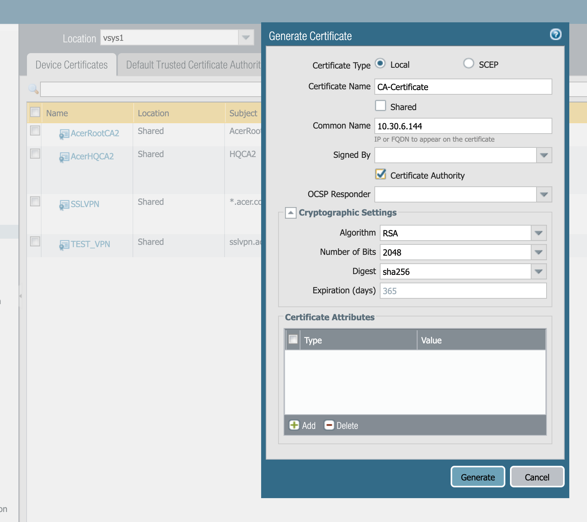Click the AcerRootCA2 certificate icon
Image resolution: width=587 pixels, height=522 pixels.
[x=64, y=134]
